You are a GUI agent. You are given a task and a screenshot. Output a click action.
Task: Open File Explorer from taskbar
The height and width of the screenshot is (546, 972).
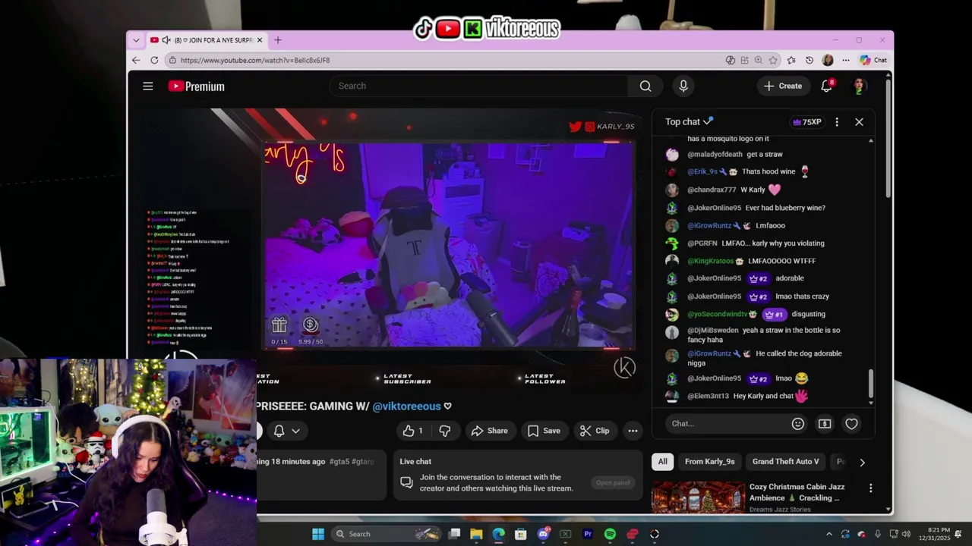(x=476, y=534)
